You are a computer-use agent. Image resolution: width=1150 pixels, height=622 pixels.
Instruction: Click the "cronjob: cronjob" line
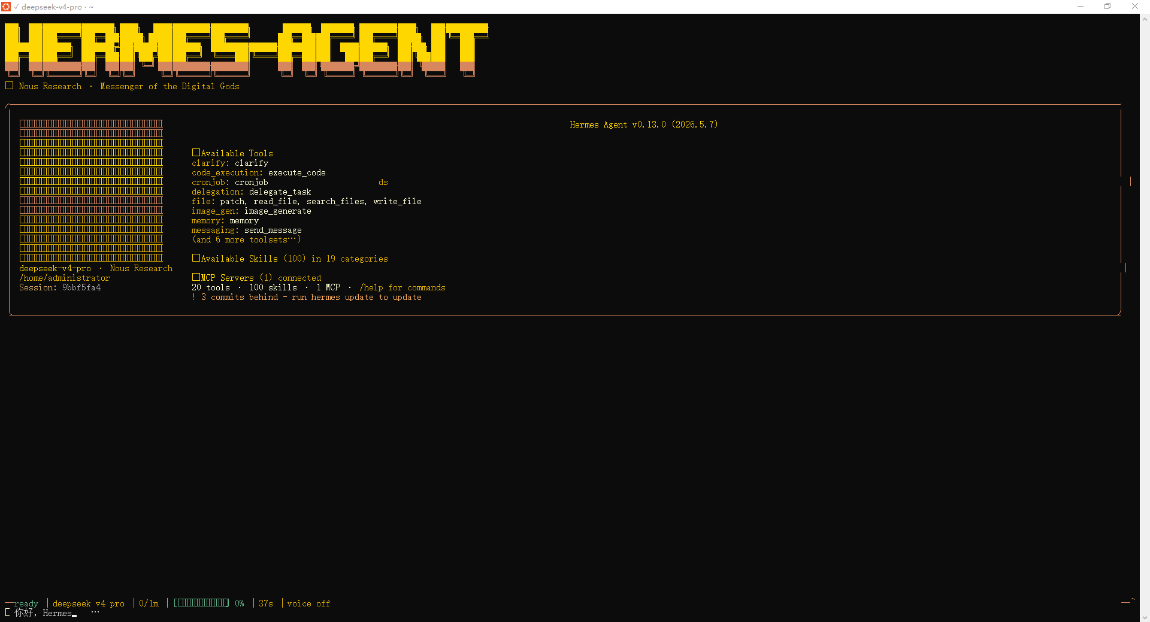point(230,182)
